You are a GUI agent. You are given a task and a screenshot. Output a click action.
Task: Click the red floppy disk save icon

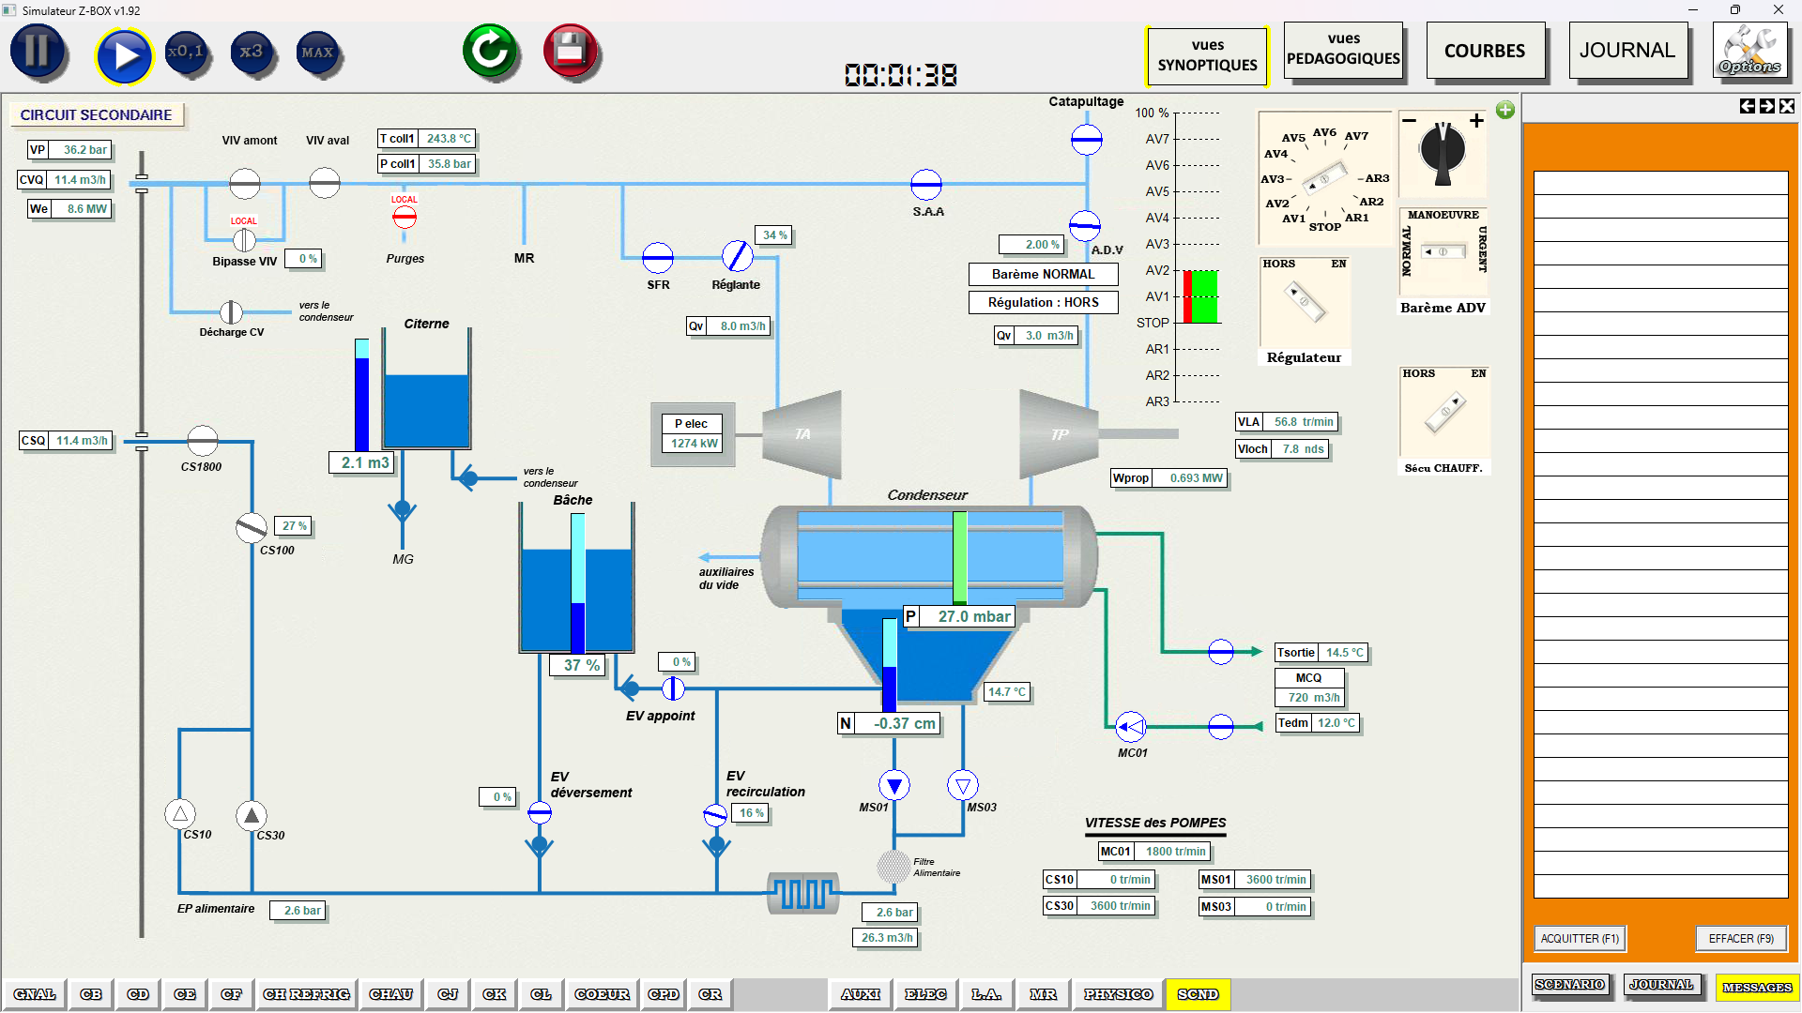point(570,51)
